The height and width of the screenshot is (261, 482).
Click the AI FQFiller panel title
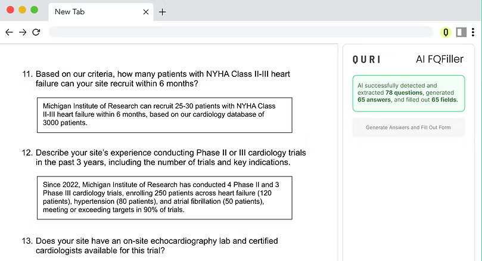[439, 60]
